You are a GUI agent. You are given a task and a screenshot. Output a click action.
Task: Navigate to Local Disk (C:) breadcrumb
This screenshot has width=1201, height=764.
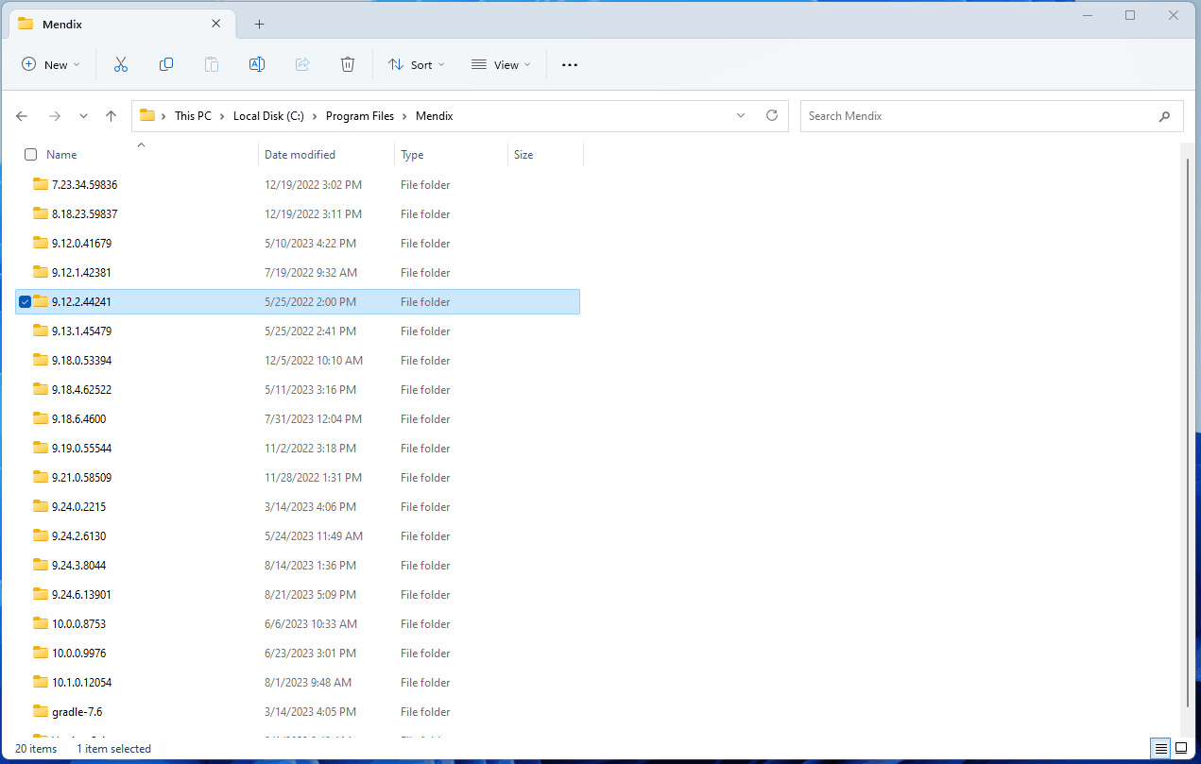click(x=268, y=115)
